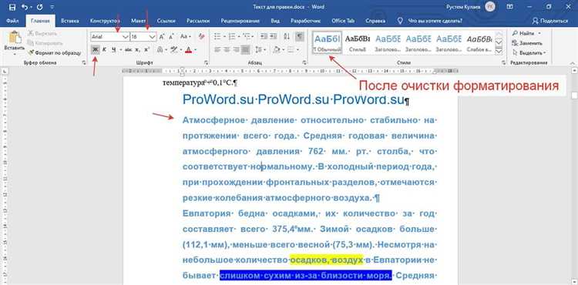Switch to the Конструктор tab

(106, 21)
